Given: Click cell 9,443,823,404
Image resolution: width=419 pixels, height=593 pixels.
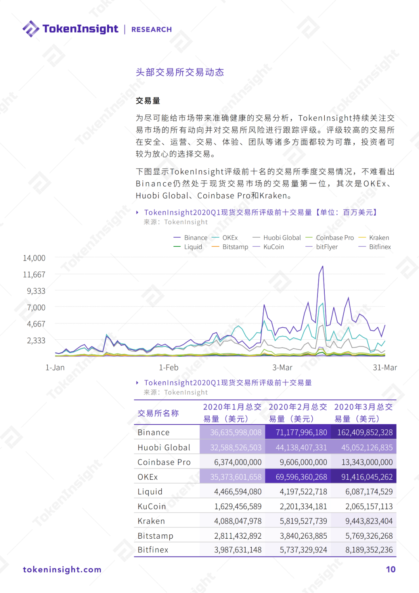Looking at the screenshot, I should pos(364,521).
